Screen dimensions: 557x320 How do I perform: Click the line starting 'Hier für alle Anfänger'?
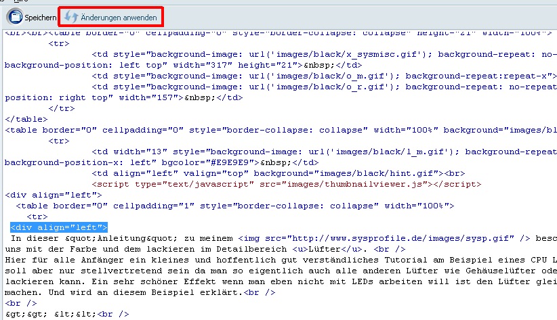coord(281,260)
